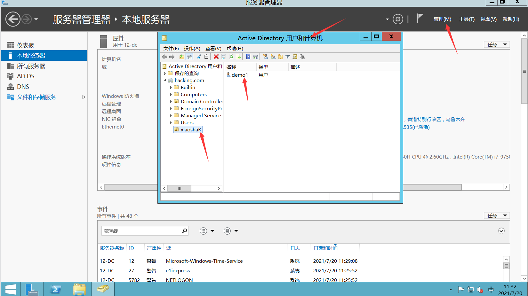Click the Refresh icon in AD toolbar
The width and height of the screenshot is (528, 296).
click(x=231, y=57)
